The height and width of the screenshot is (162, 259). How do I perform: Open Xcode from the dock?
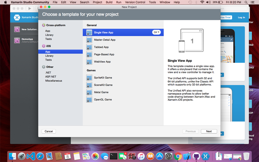tap(187, 156)
